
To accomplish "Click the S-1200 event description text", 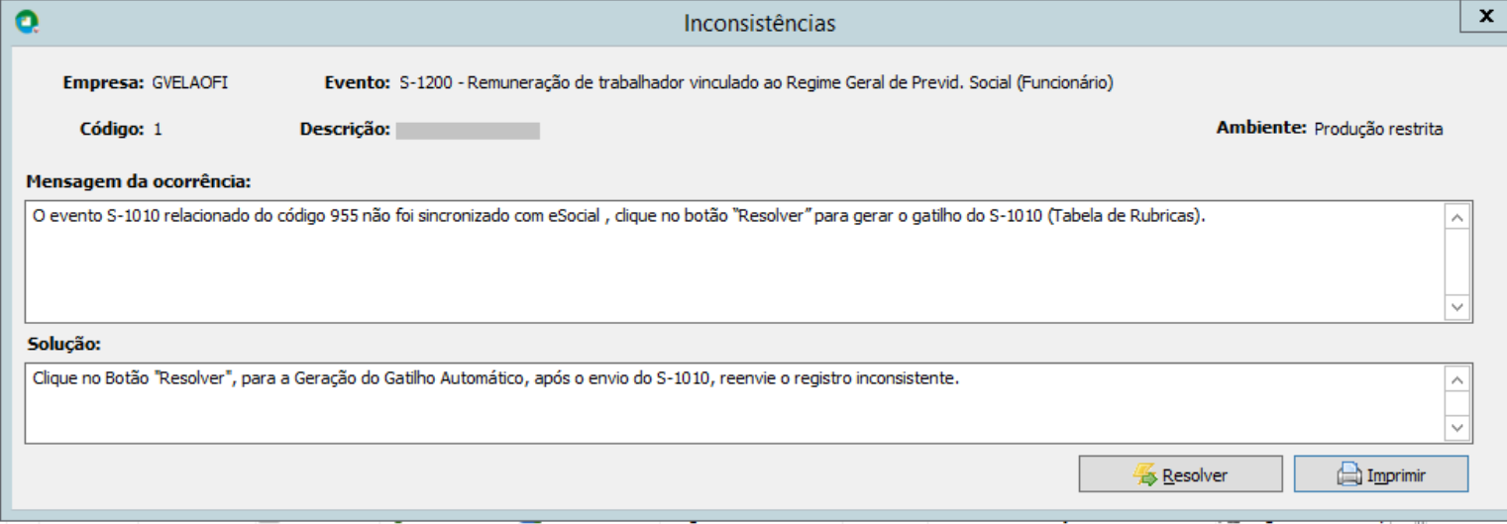I will coord(757,83).
